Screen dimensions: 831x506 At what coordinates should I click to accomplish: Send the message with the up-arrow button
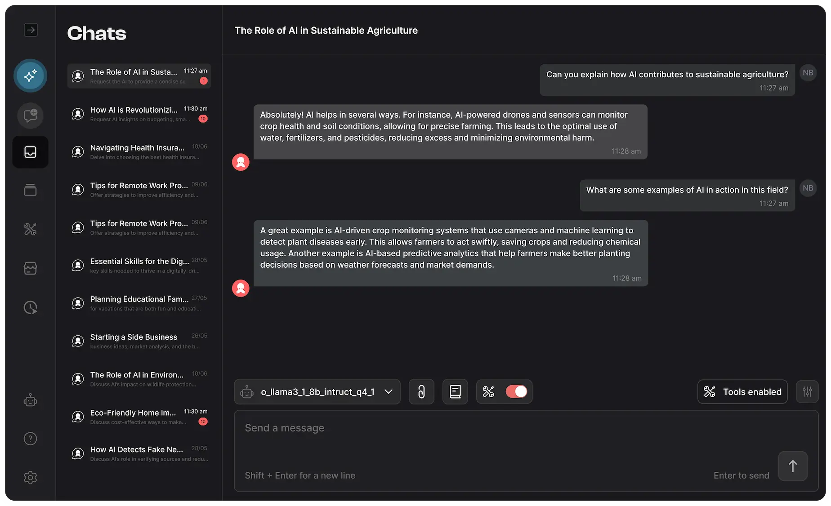(792, 466)
